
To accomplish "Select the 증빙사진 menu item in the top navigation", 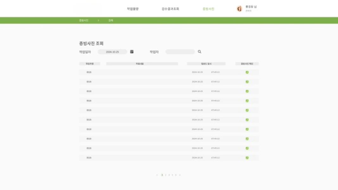I will tap(208, 9).
